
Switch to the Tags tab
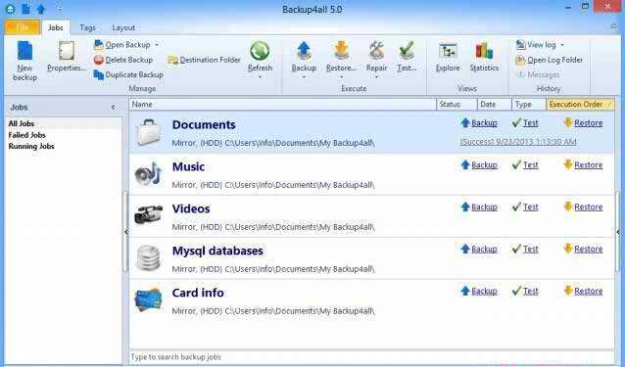click(x=87, y=27)
